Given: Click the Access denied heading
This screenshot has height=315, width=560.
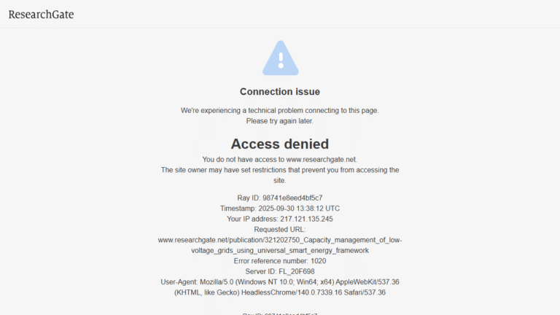Looking at the screenshot, I should click(x=280, y=144).
